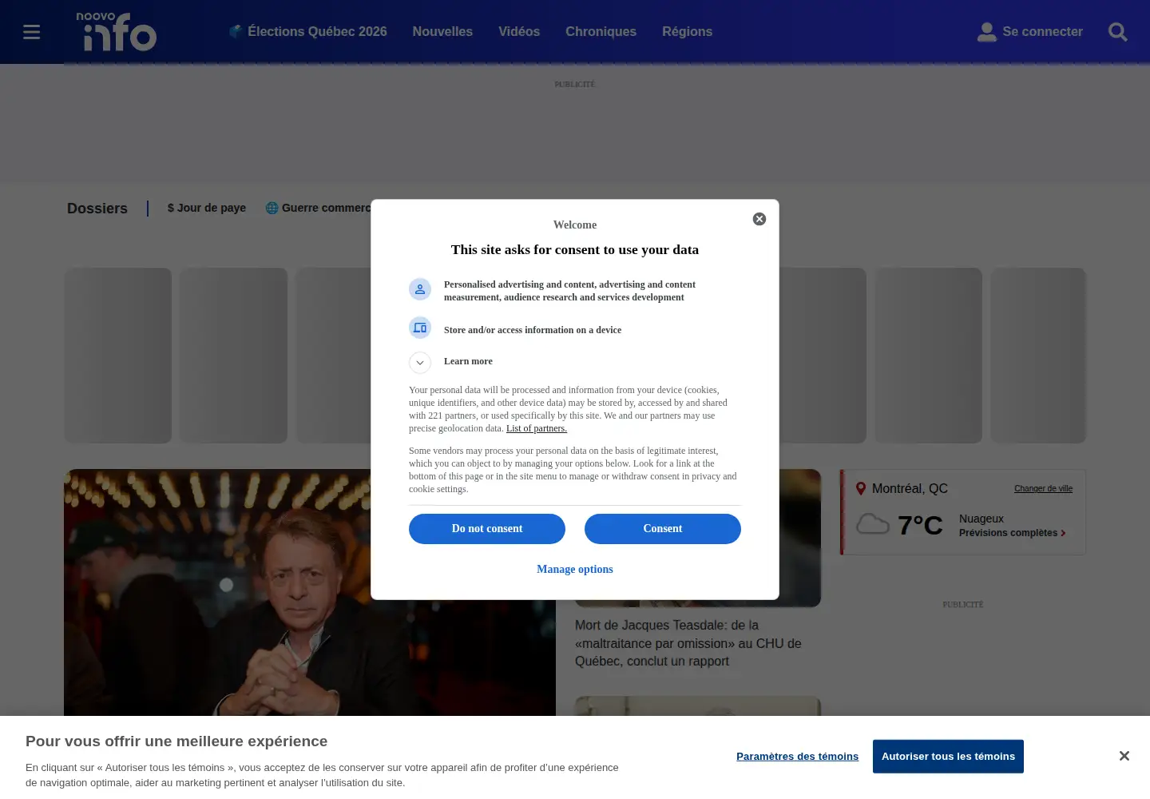The image size is (1150, 799).
Task: Click the personalised advertising person icon
Action: click(x=420, y=289)
